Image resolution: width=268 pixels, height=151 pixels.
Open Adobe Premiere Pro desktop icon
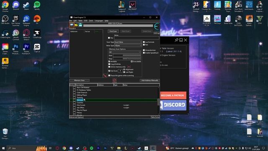pos(26,49)
